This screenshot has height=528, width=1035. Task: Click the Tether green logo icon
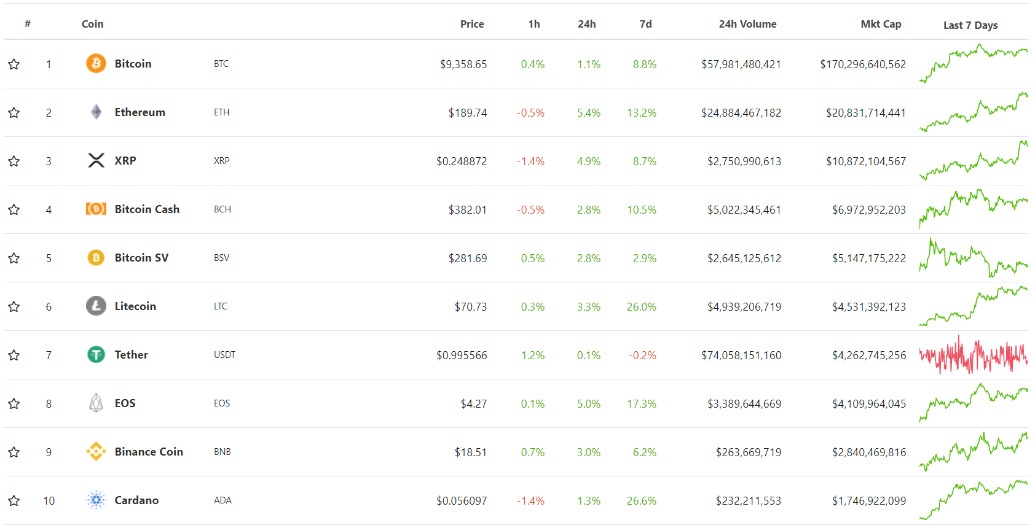(x=96, y=354)
